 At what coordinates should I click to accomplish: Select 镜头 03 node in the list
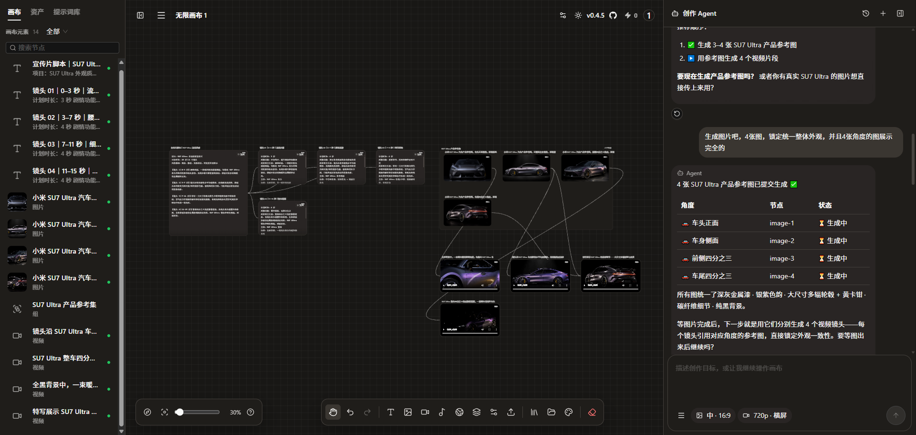pos(59,149)
